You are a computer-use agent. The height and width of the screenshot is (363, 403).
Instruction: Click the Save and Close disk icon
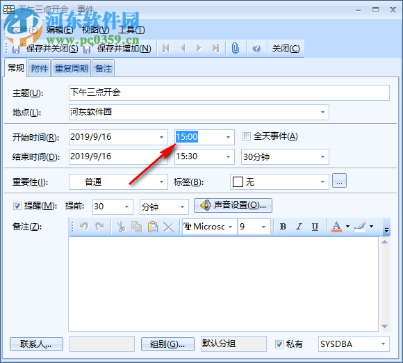point(16,49)
